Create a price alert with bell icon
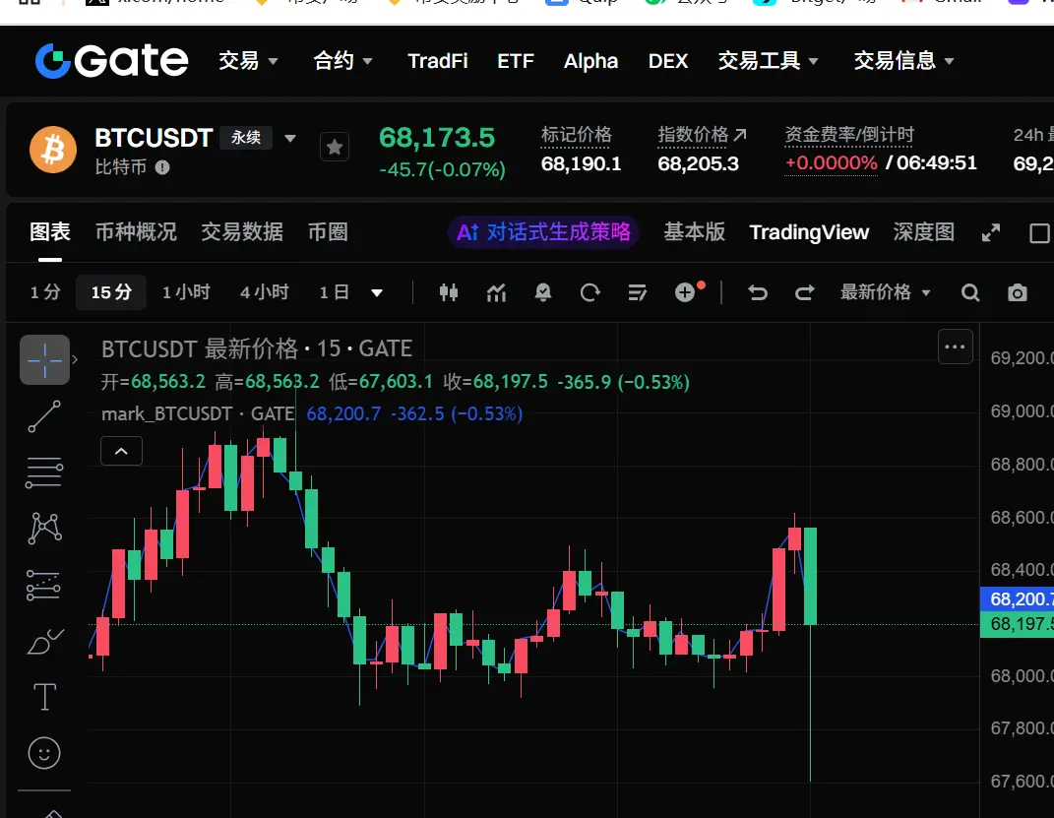The image size is (1054, 818). (543, 292)
